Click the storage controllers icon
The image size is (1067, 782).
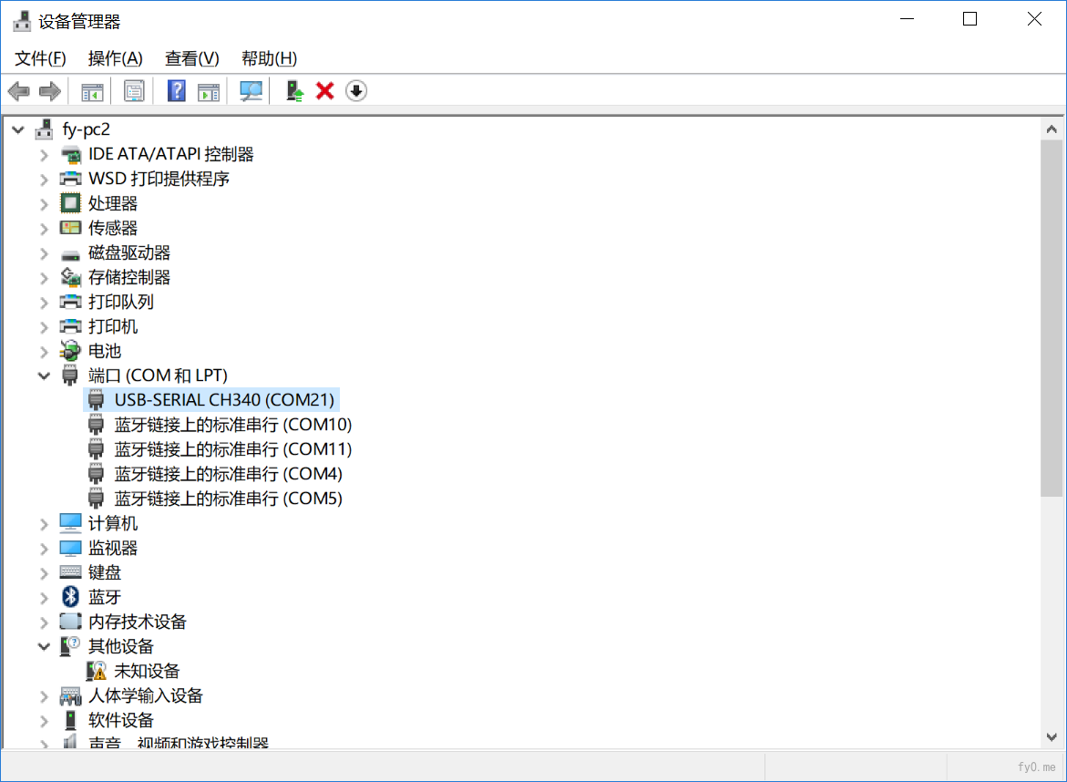[71, 277]
